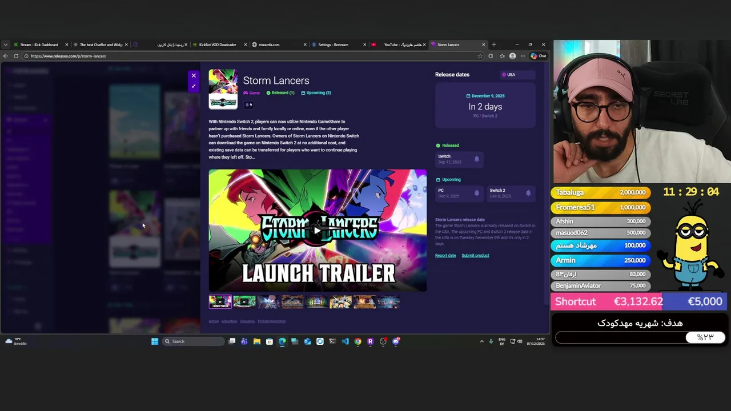Viewport: 731px width, 411px height.
Task: Toggle notification bell for Switch release
Action: point(476,159)
